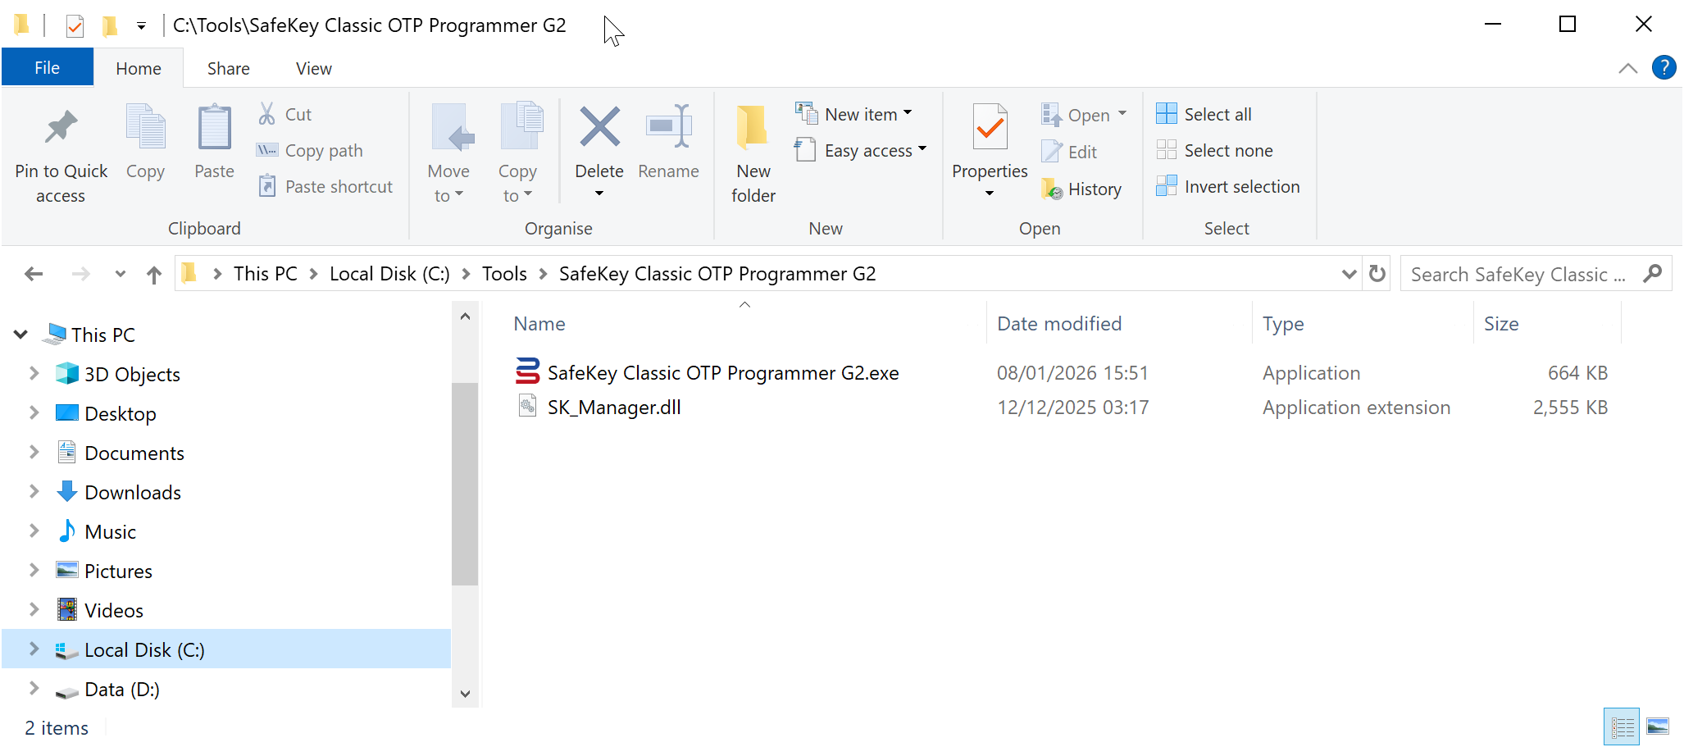Open Properties from the ribbon
The width and height of the screenshot is (1684, 747).
pos(989,128)
